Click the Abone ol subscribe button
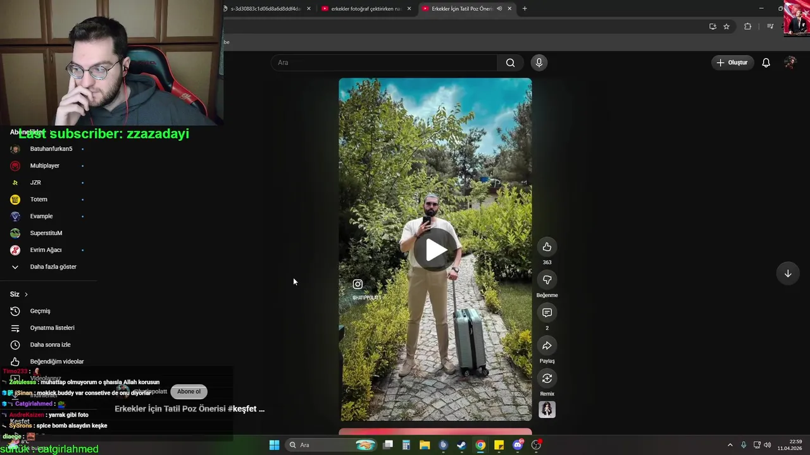This screenshot has width=810, height=455. [189, 392]
